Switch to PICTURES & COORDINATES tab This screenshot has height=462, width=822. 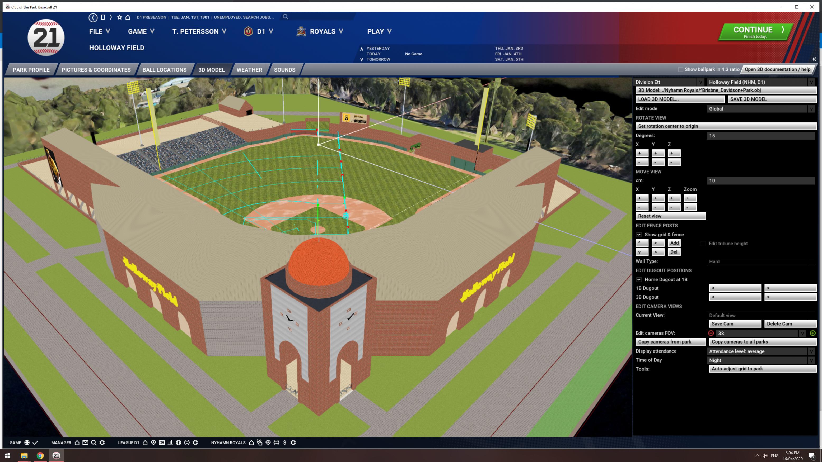click(96, 69)
